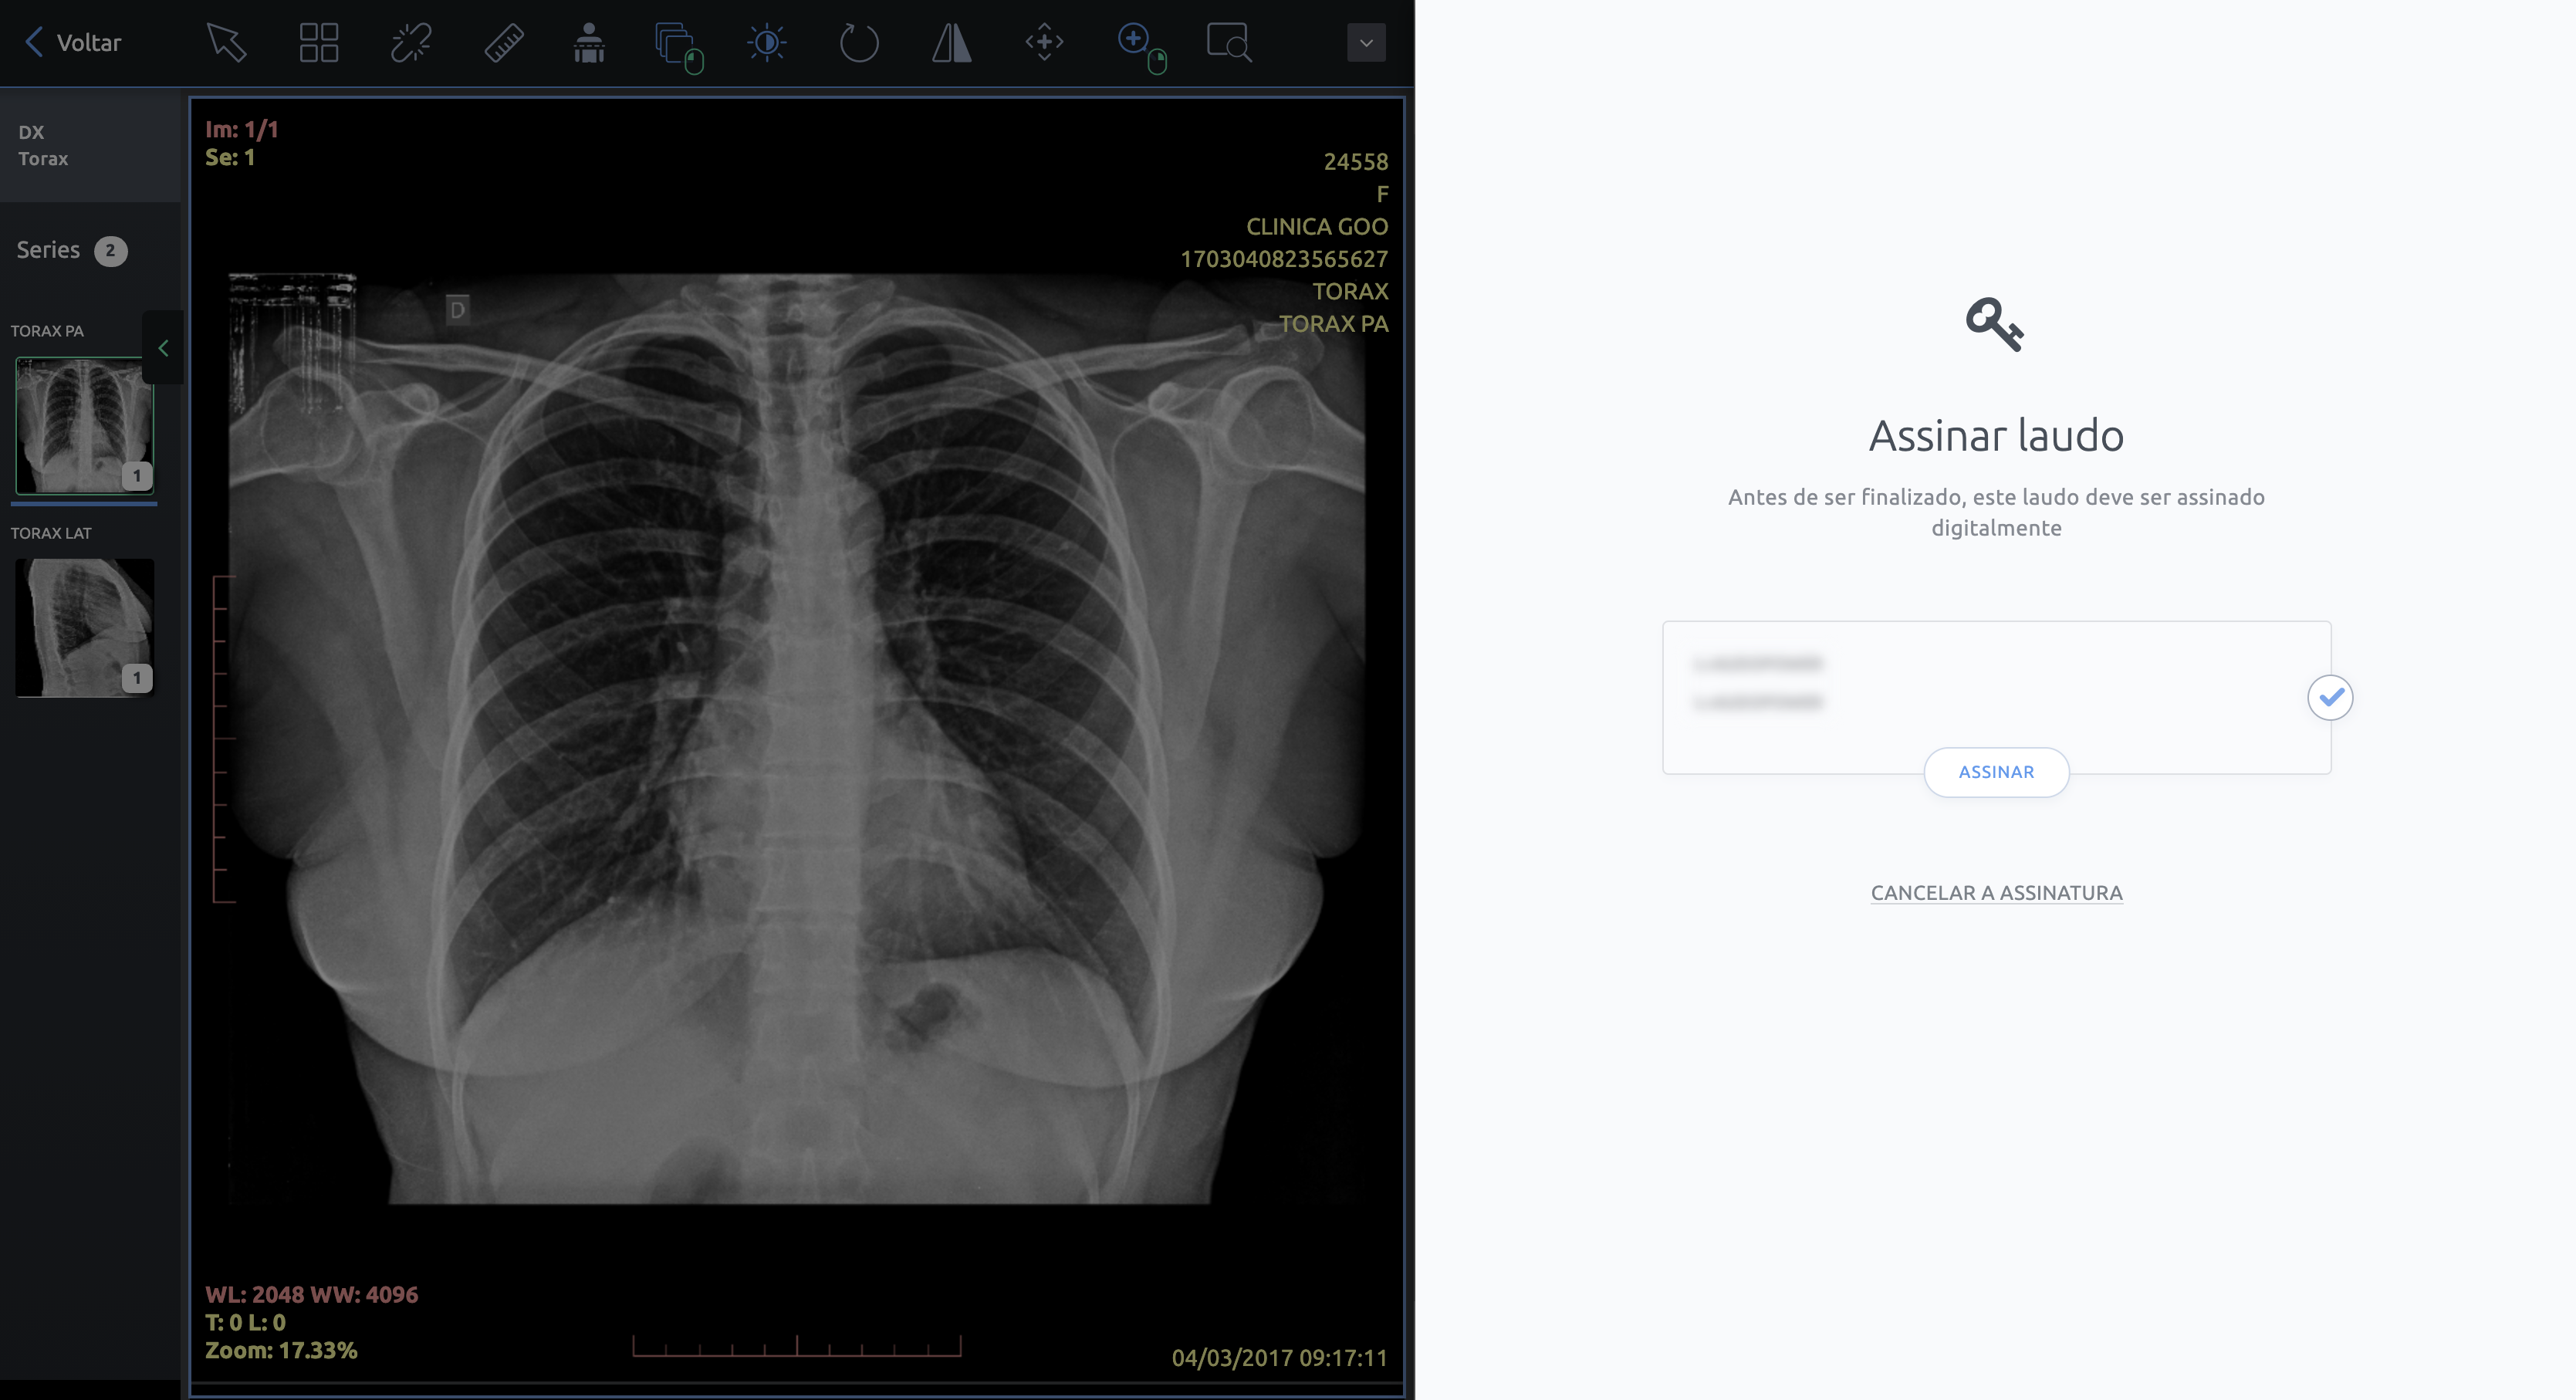The width and height of the screenshot is (2576, 1400).
Task: Expand the toolbar overflow dropdown
Action: click(1365, 43)
